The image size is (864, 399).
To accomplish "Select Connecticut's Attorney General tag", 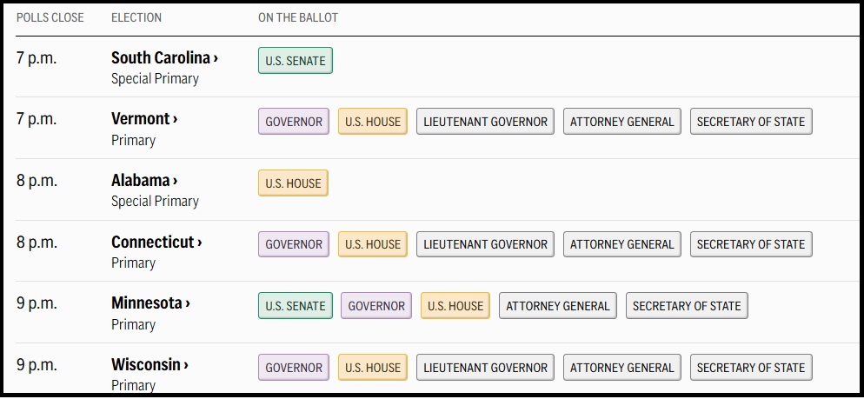I will click(x=622, y=244).
